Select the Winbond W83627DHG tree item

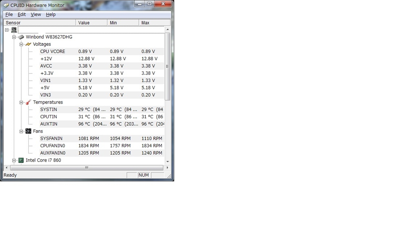49,37
